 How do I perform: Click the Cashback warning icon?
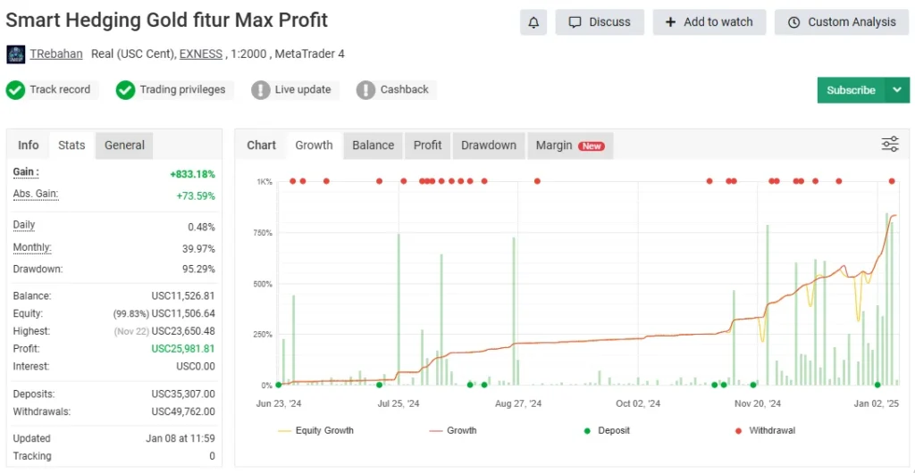click(366, 90)
